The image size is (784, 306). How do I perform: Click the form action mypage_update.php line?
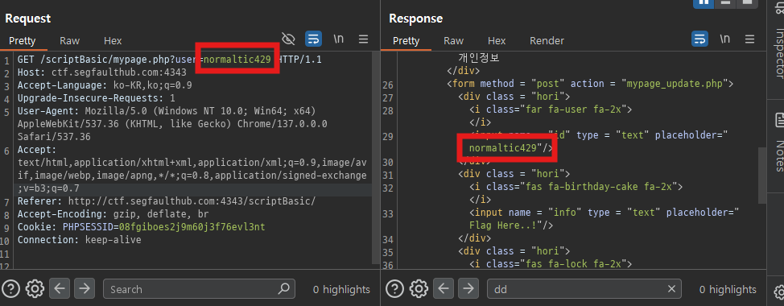pyautogui.click(x=590, y=84)
